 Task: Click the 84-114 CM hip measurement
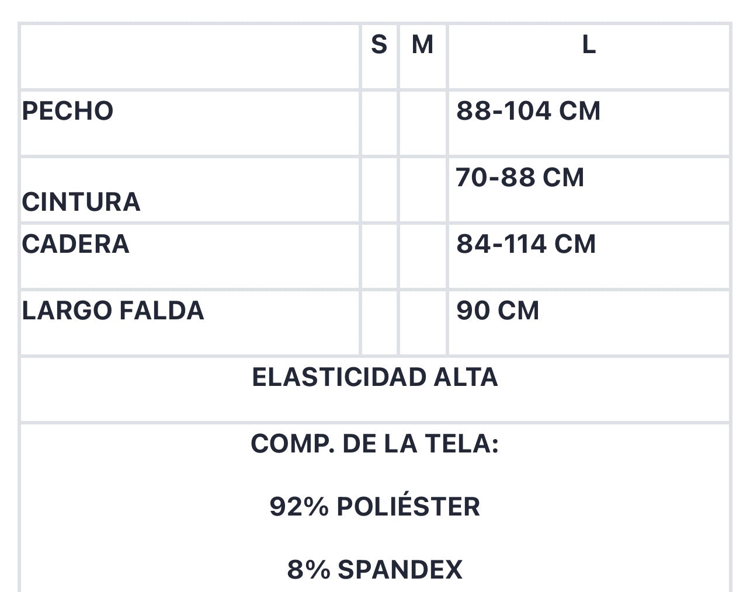526,244
